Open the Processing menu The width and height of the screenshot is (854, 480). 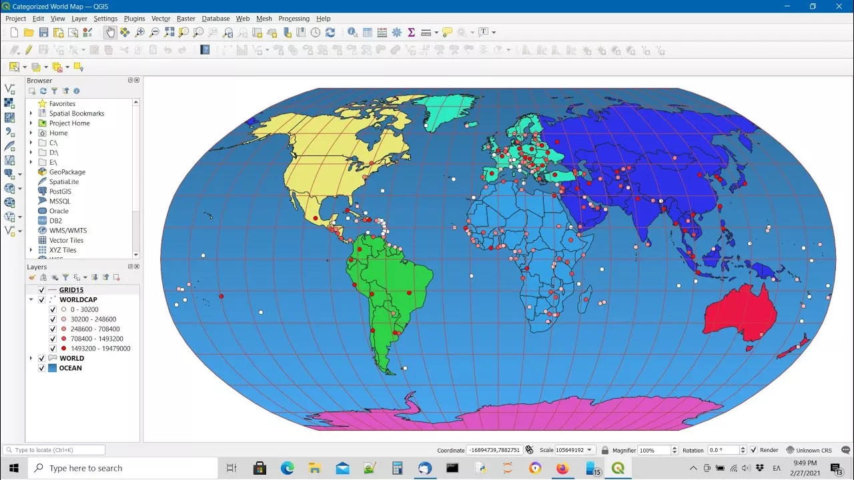pyautogui.click(x=294, y=19)
